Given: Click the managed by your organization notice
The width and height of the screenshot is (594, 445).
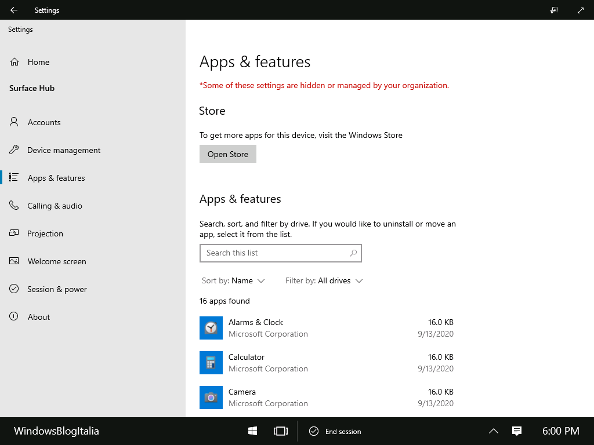Looking at the screenshot, I should tap(324, 86).
